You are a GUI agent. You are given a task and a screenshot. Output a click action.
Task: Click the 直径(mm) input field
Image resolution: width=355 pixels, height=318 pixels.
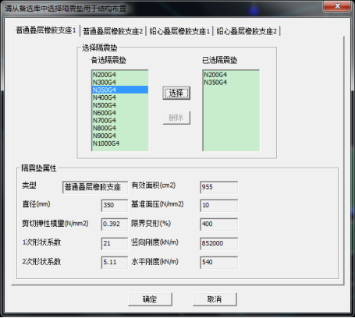[115, 205]
